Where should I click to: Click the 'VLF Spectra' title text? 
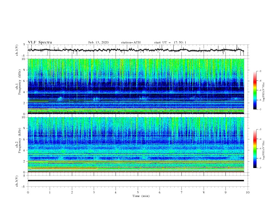[x=40, y=42]
